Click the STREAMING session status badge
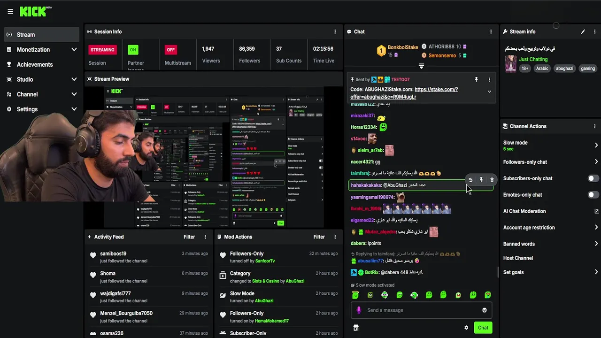The image size is (601, 338). pyautogui.click(x=102, y=49)
